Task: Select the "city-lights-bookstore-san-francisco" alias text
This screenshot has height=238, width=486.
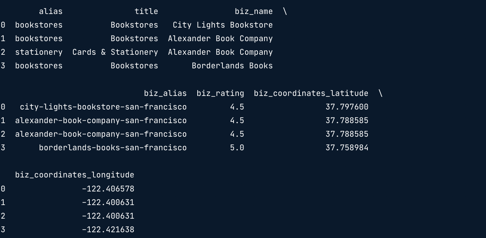Action: tap(103, 107)
